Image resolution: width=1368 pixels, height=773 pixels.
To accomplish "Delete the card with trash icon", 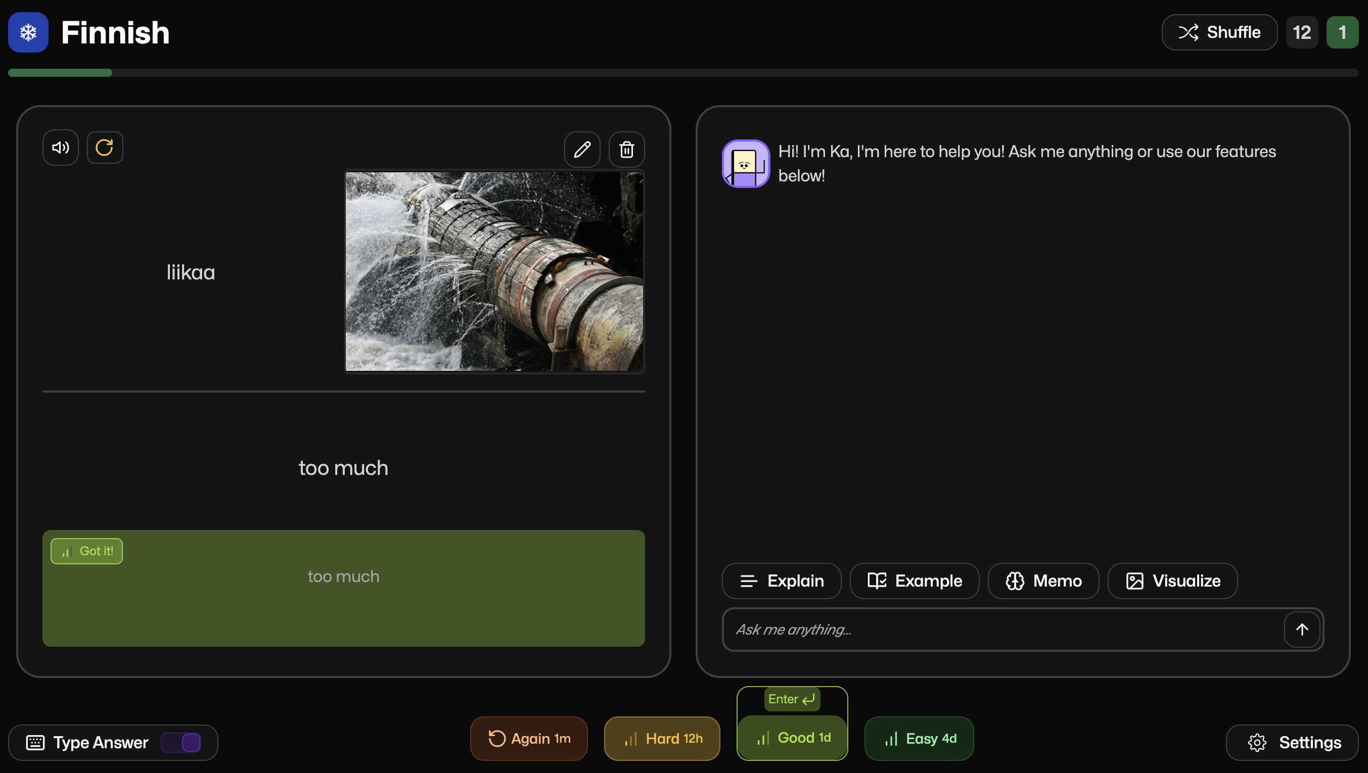I will [x=627, y=150].
